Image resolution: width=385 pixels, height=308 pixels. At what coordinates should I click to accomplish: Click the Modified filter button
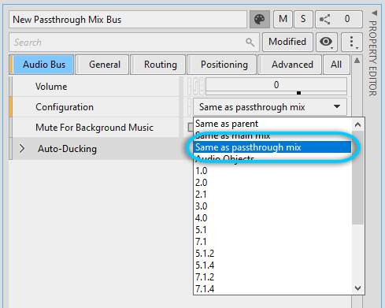click(x=287, y=42)
